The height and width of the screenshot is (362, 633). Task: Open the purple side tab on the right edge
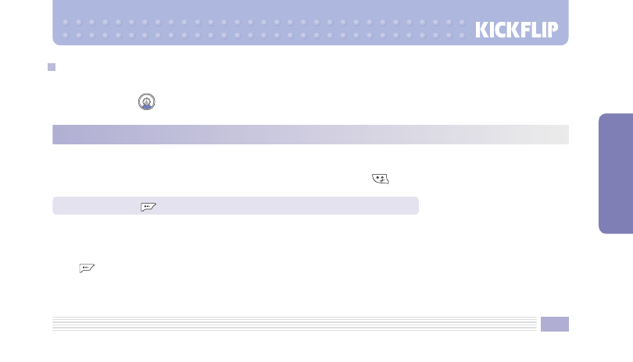click(x=616, y=173)
